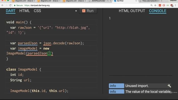This screenshot has width=178, height=100.
Task: Switch to the DART editor tab
Action: click(x=11, y=11)
